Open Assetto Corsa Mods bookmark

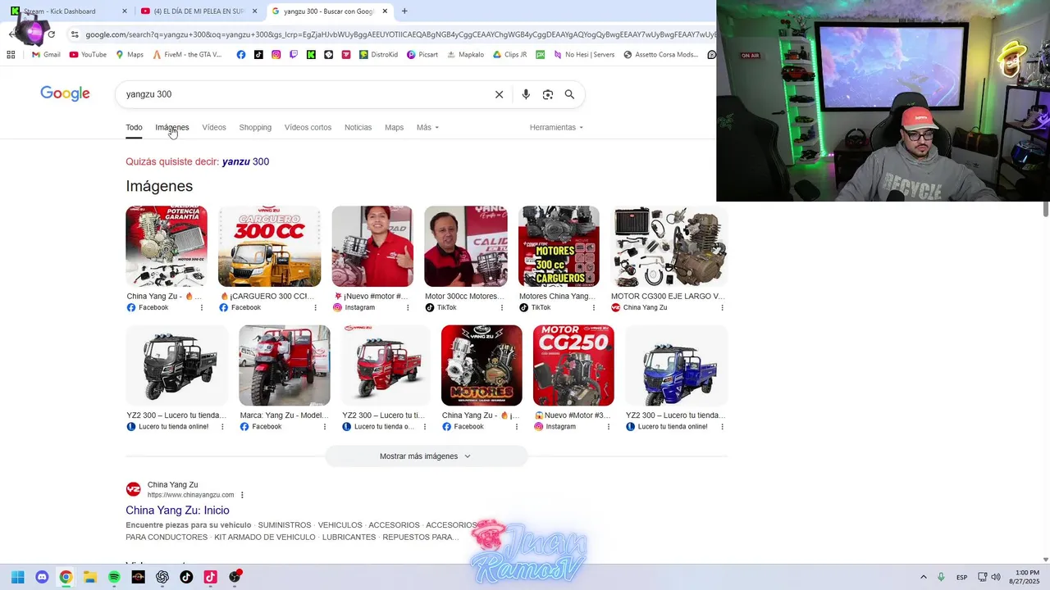point(661,55)
